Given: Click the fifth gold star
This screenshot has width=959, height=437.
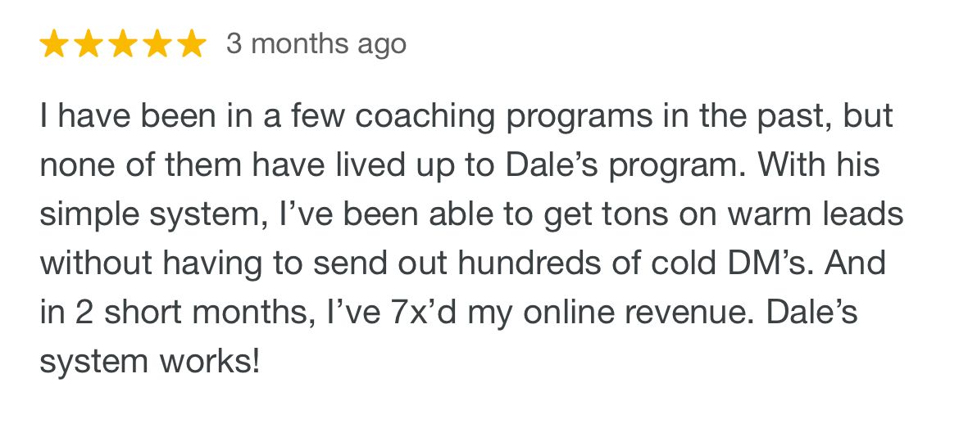Looking at the screenshot, I should 192,44.
